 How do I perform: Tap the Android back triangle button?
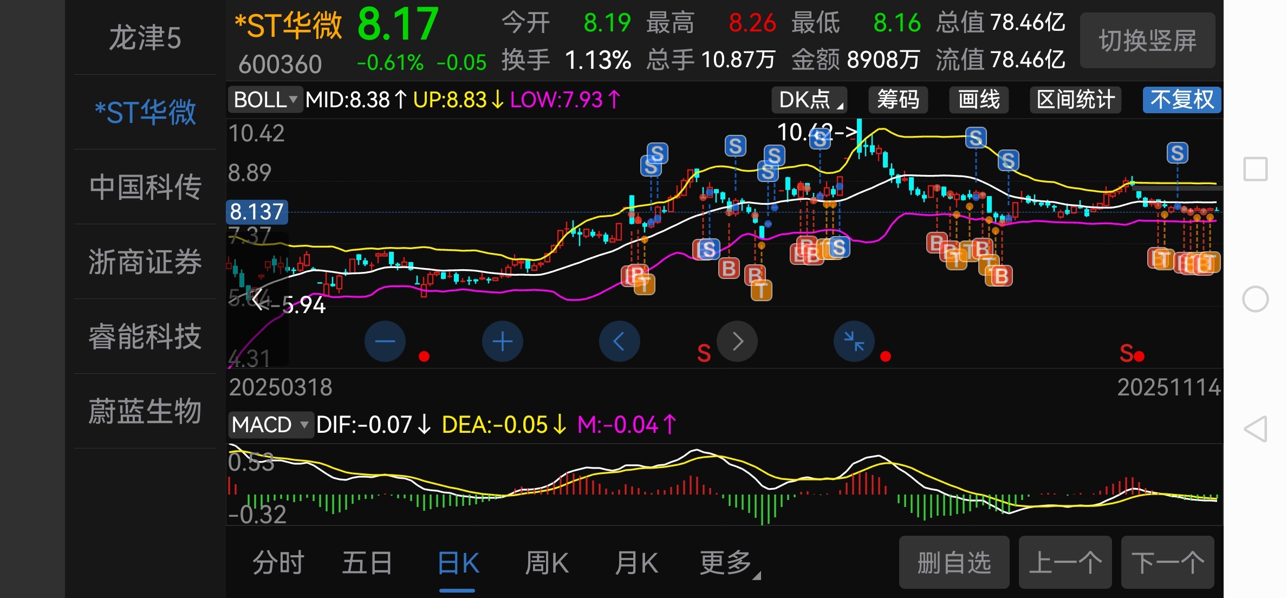1255,429
